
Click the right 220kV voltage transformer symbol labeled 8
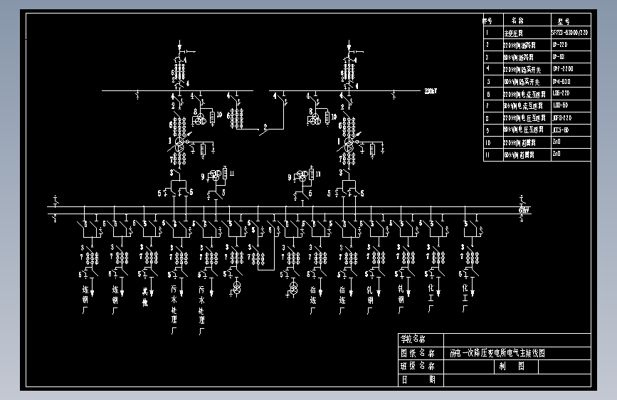[314, 120]
